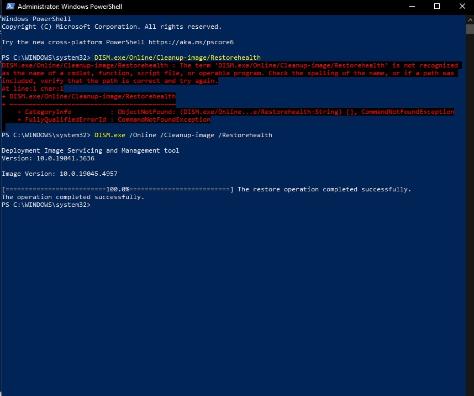
Task: Click the empty scrollbar track below the thumb
Action: [x=469, y=221]
